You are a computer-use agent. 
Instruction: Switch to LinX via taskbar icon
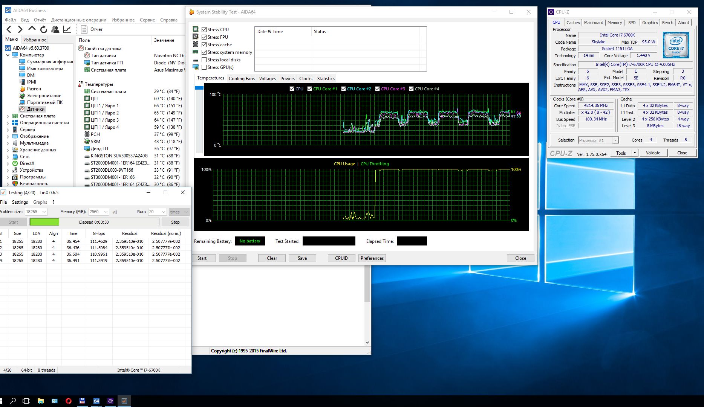(x=124, y=401)
